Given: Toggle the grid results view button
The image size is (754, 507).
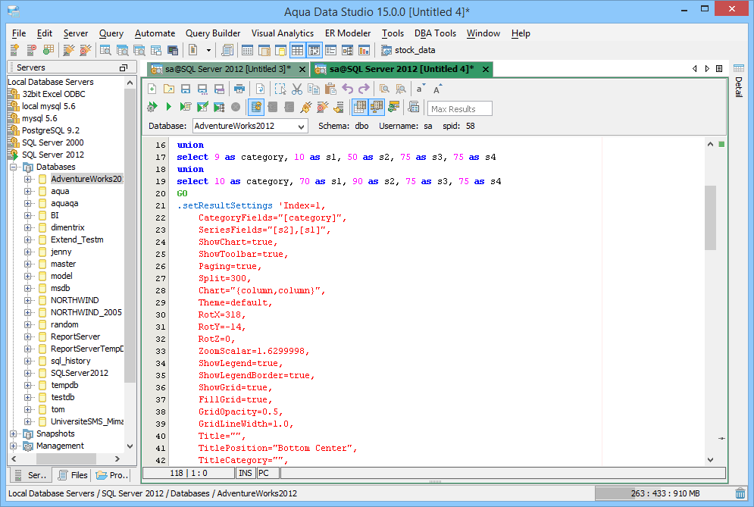Looking at the screenshot, I should (360, 107).
